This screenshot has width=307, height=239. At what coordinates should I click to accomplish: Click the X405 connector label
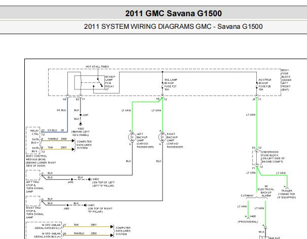[x=253, y=216]
